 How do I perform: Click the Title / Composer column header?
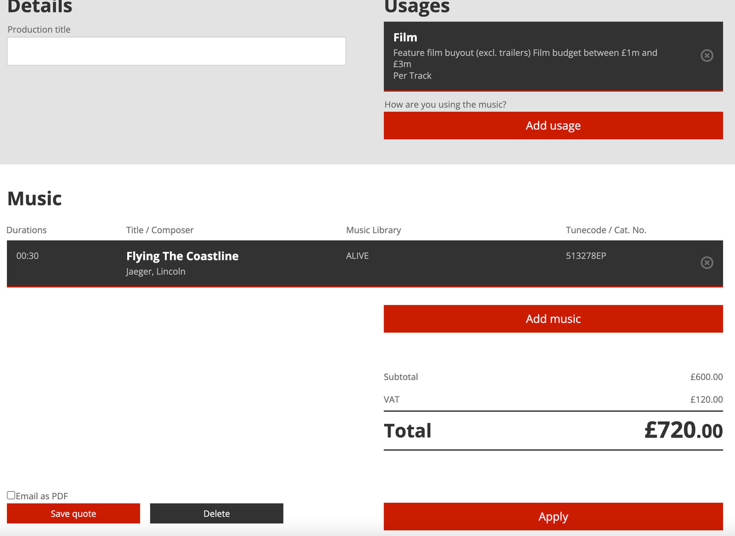[x=159, y=230]
